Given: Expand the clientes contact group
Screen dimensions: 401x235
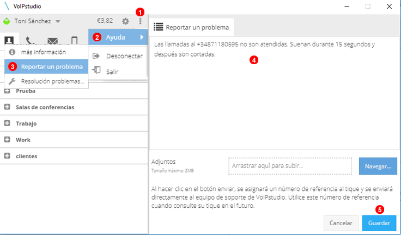Looking at the screenshot, I should click(x=7, y=156).
